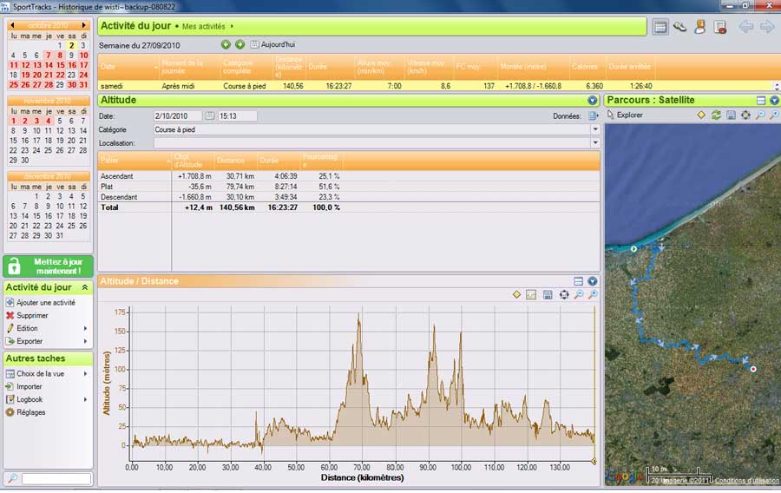Open the Données data selector icon
Viewport: 781px width, 493px height.
pyautogui.click(x=594, y=116)
